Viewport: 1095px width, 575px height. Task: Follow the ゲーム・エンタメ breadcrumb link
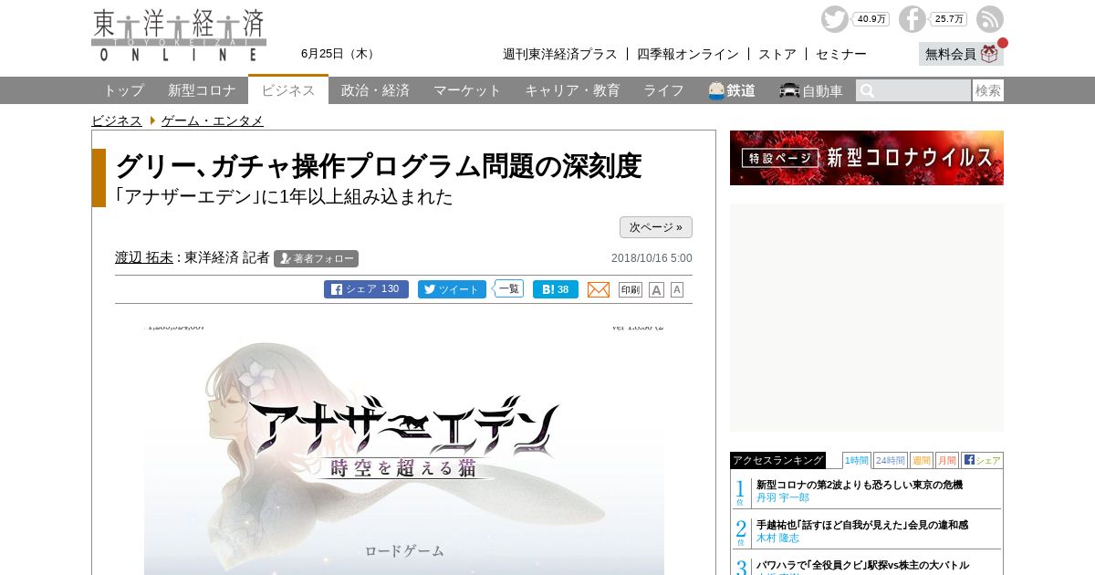tap(213, 120)
